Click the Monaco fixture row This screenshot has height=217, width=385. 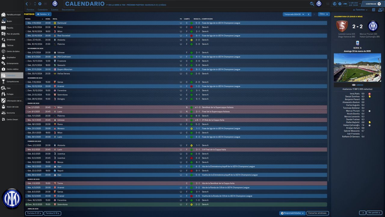click(x=176, y=128)
